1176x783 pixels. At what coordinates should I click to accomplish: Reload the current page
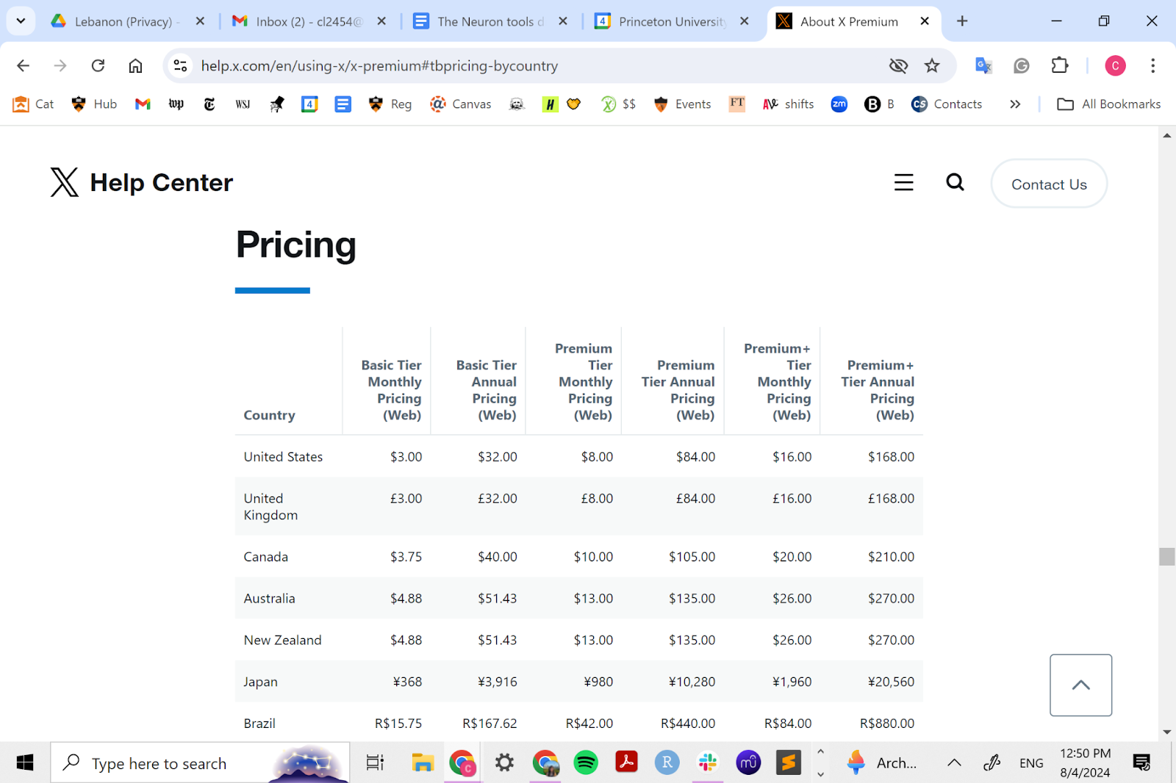98,65
